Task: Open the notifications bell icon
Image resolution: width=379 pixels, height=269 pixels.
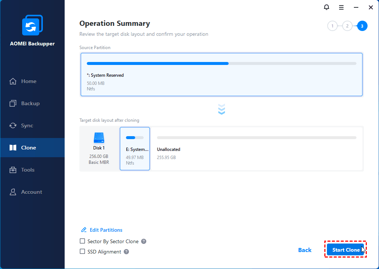Action: click(x=326, y=7)
